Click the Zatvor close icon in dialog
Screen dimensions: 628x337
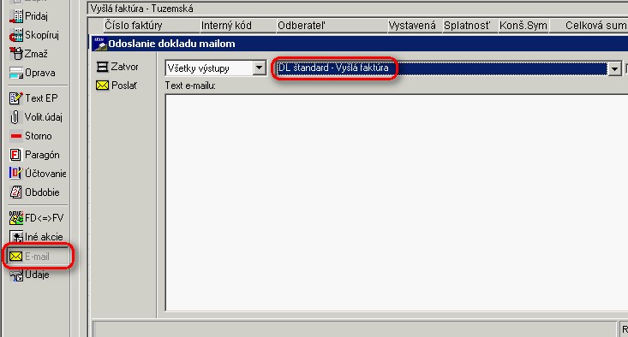click(x=103, y=67)
